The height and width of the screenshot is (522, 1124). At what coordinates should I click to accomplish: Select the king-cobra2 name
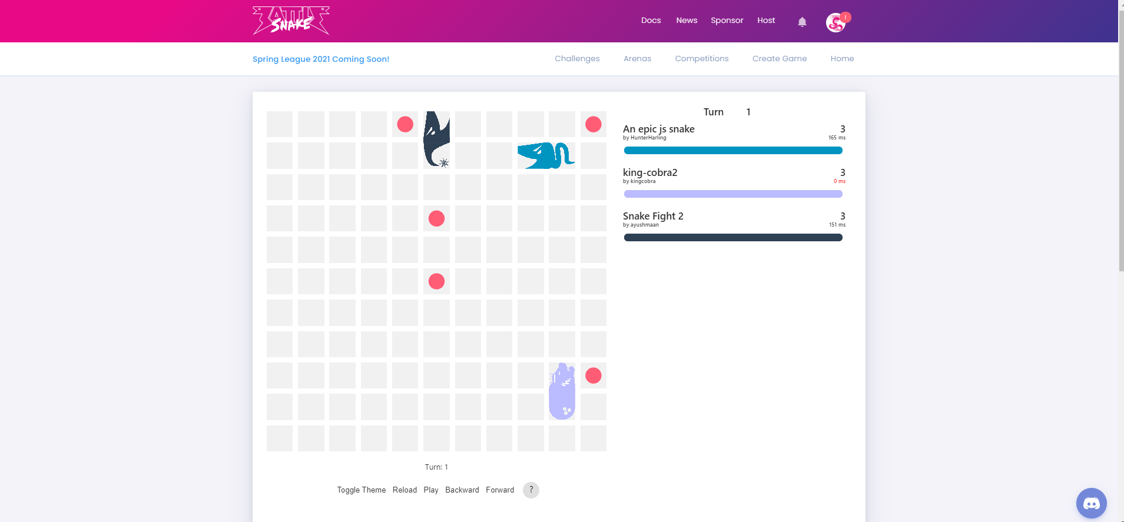click(x=650, y=172)
